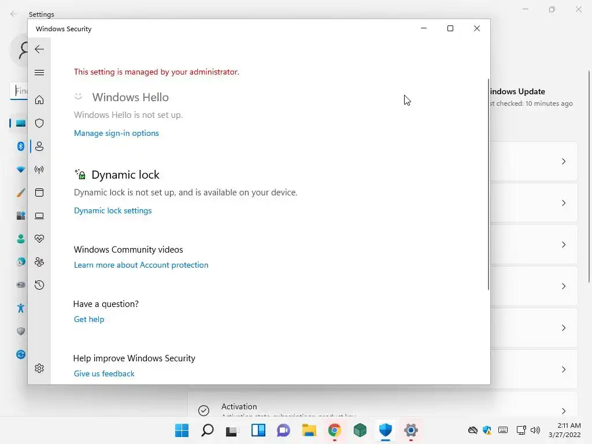
Task: Open Google Chrome from the taskbar
Action: click(x=335, y=430)
